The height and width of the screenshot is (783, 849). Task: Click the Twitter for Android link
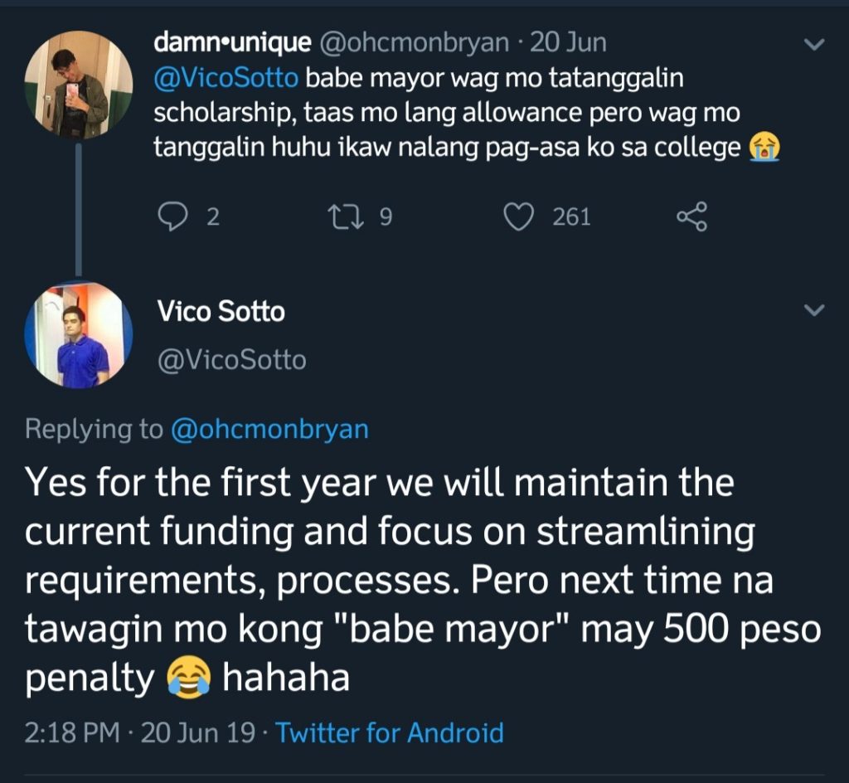(389, 733)
